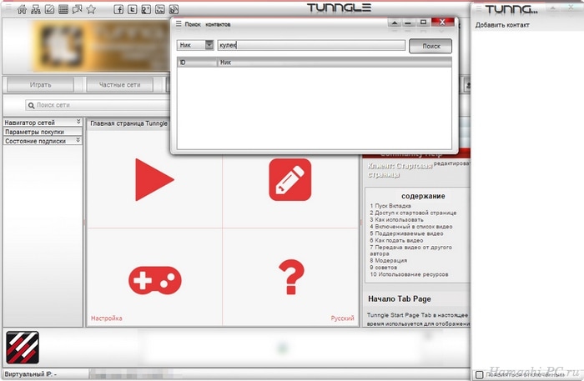Open the YouTube icon
The image size is (584, 381).
[160, 9]
